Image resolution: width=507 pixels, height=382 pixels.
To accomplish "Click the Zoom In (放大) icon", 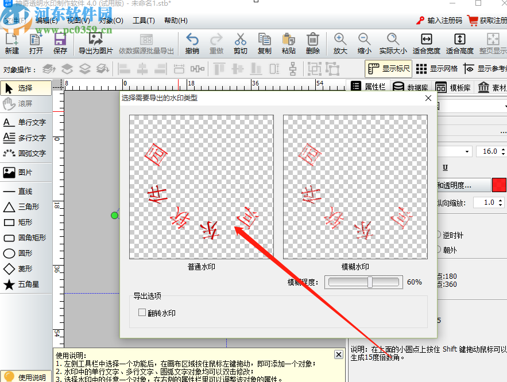I will (x=340, y=44).
